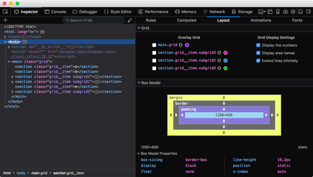Open the Network tool
Viewport: 313px width, 177px height.
click(x=214, y=12)
